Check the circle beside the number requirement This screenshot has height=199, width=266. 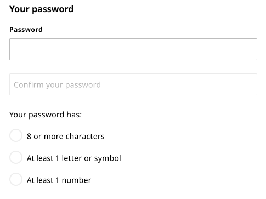[16, 179]
